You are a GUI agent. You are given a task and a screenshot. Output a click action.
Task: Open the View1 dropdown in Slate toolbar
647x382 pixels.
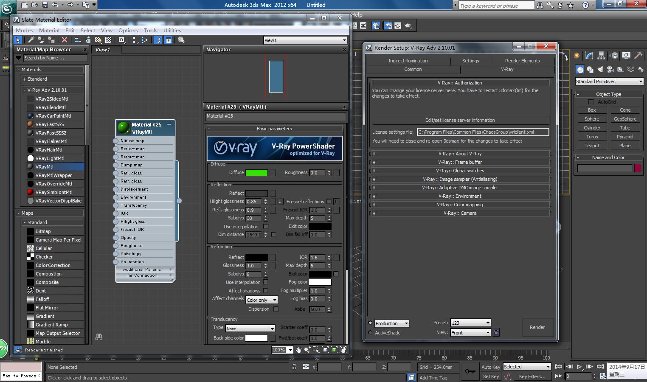click(x=306, y=40)
